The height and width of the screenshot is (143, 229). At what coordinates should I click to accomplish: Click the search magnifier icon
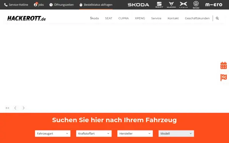217,18
